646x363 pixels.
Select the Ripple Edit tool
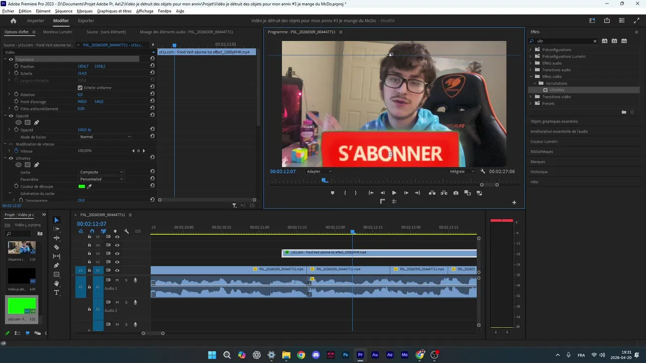coord(57,238)
